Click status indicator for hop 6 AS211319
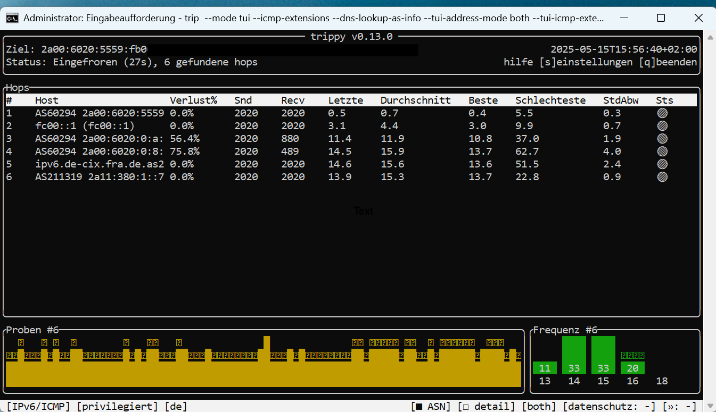 coord(662,176)
